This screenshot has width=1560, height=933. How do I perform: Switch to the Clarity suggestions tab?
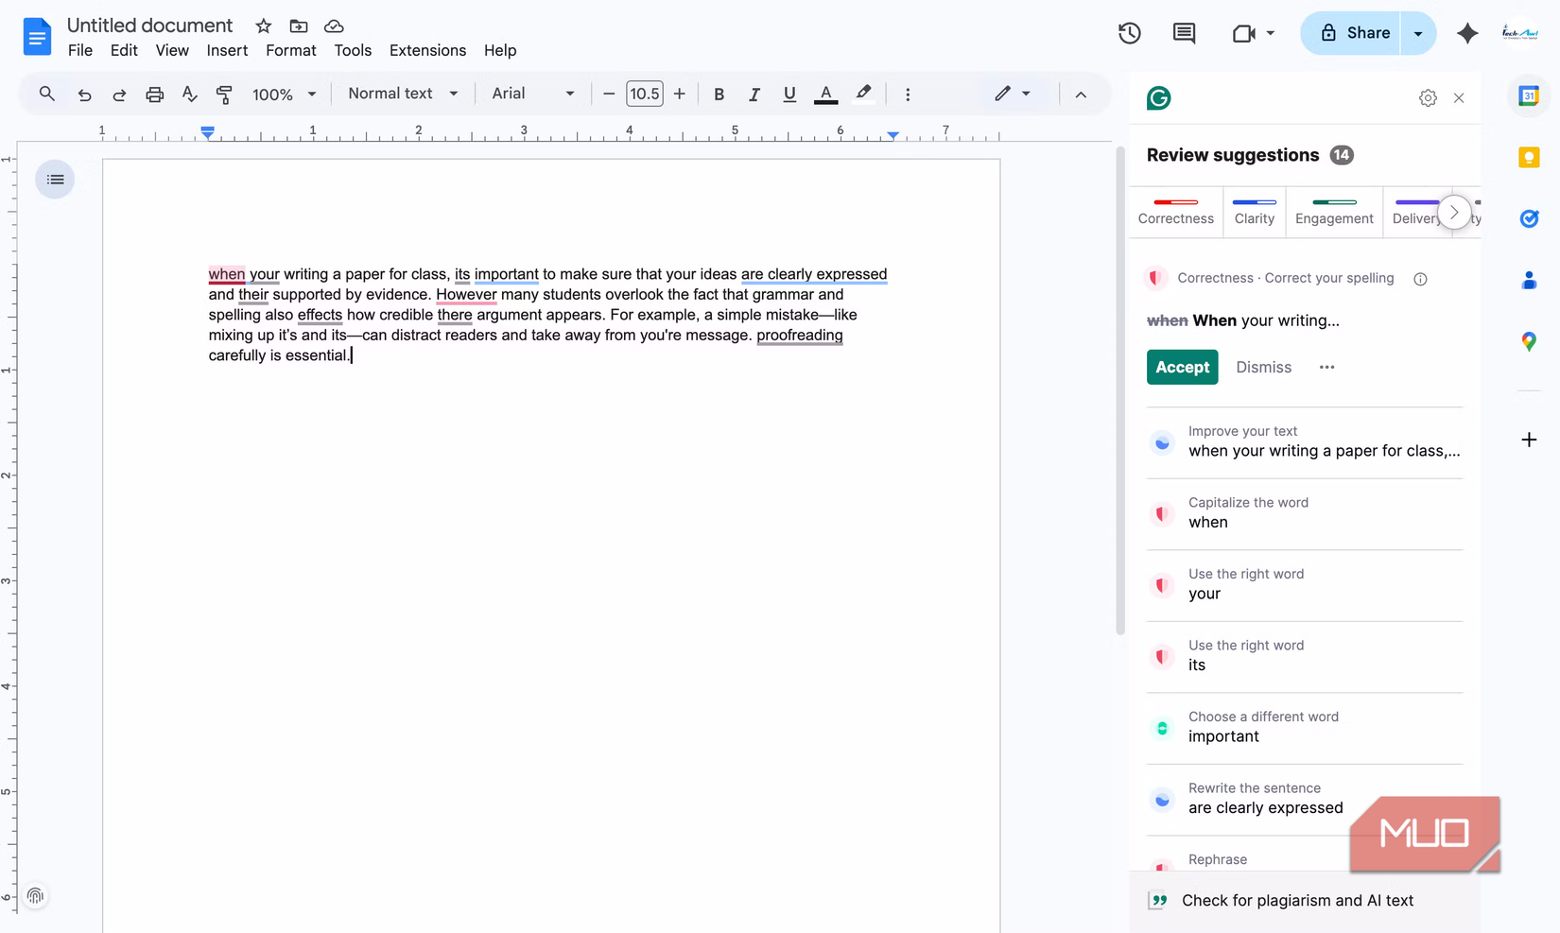tap(1255, 212)
